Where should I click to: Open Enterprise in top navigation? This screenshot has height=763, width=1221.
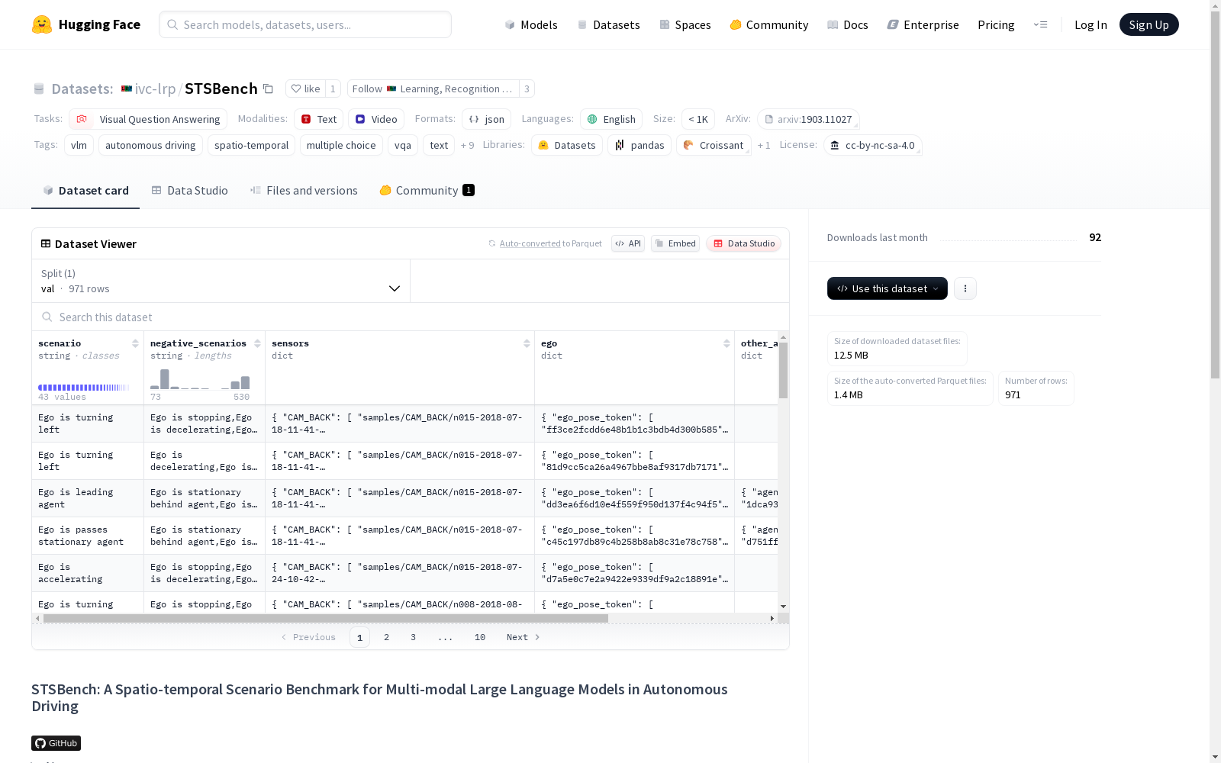click(x=923, y=24)
